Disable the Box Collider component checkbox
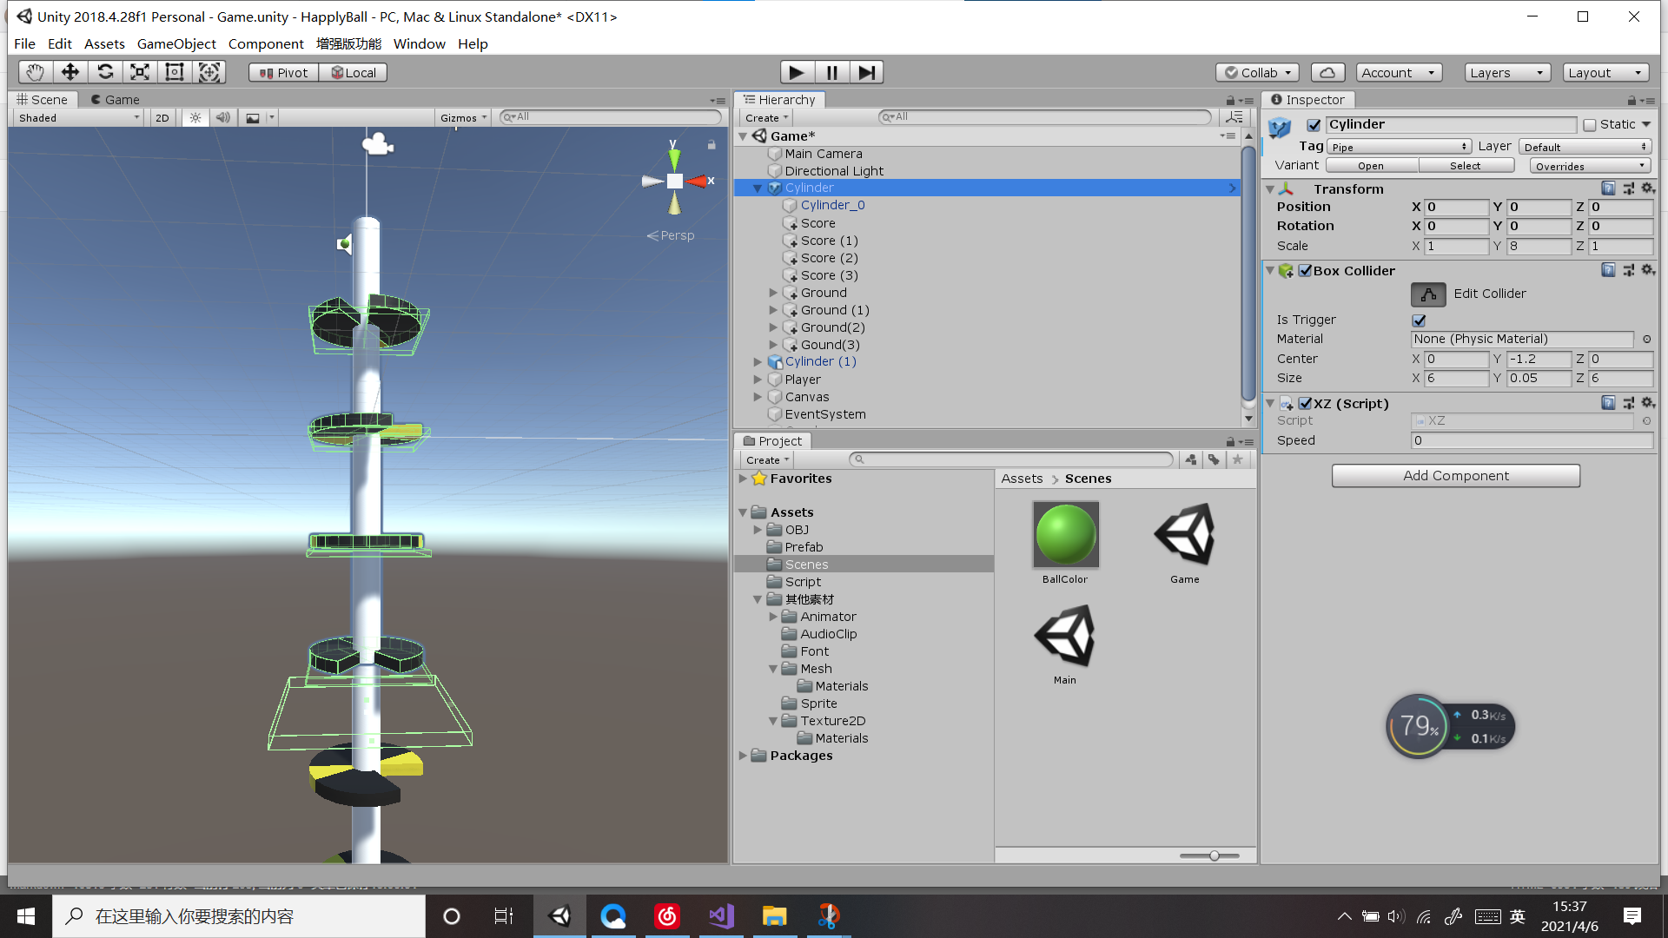The image size is (1668, 938). click(1305, 271)
